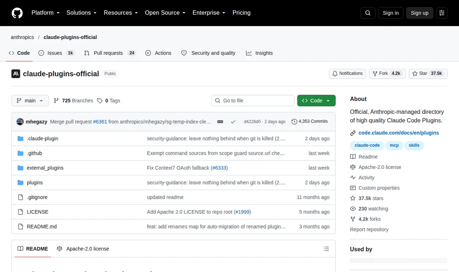Image resolution: width=459 pixels, height=272 pixels.
Task: Switch to Security and quality tab
Action: click(x=208, y=53)
